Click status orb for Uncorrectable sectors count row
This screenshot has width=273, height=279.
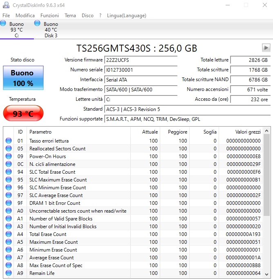click(9, 211)
